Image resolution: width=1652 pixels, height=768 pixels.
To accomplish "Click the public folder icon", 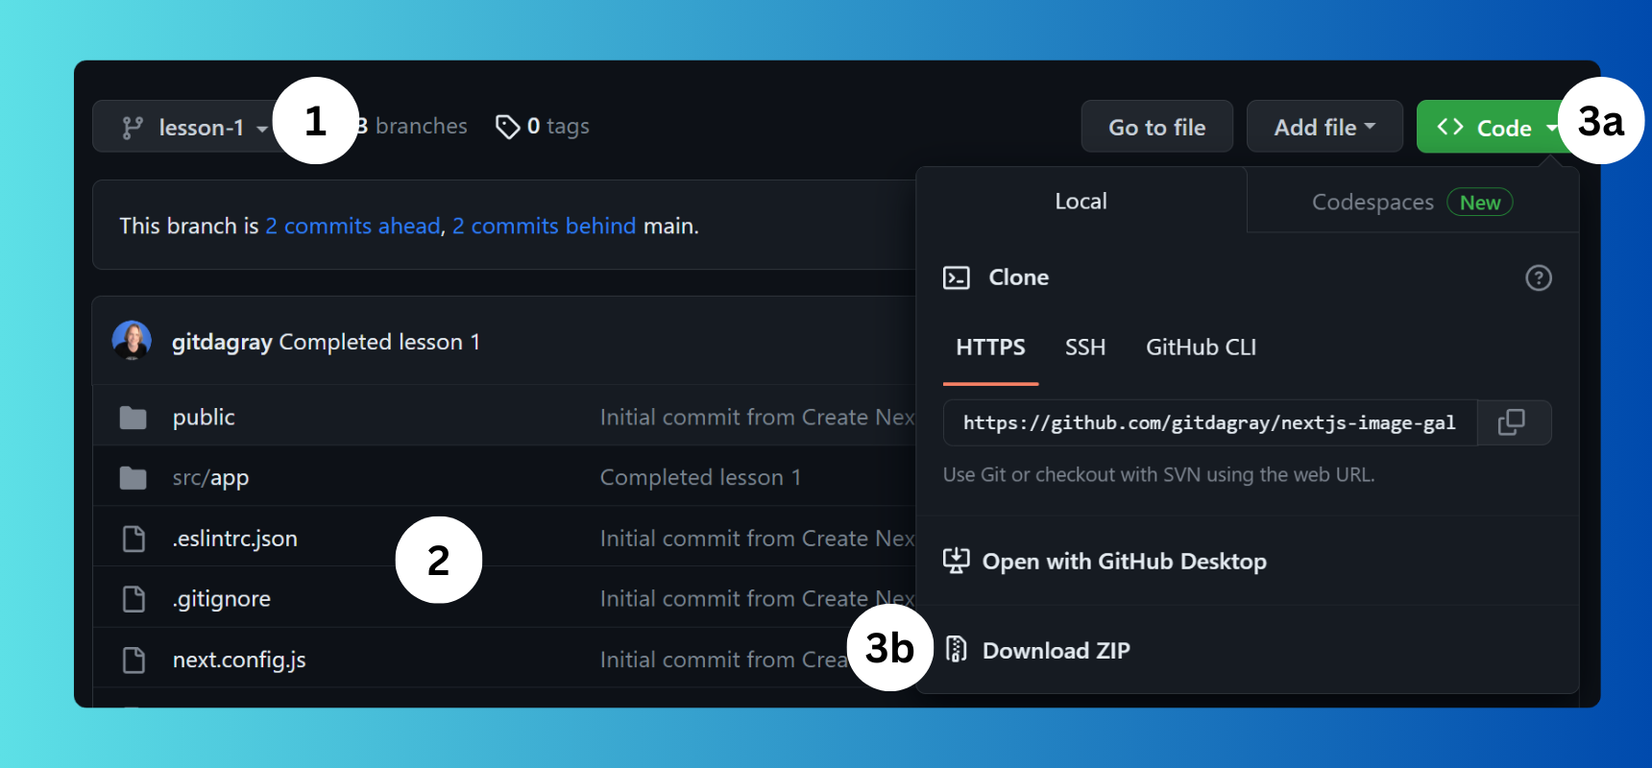I will tap(134, 418).
